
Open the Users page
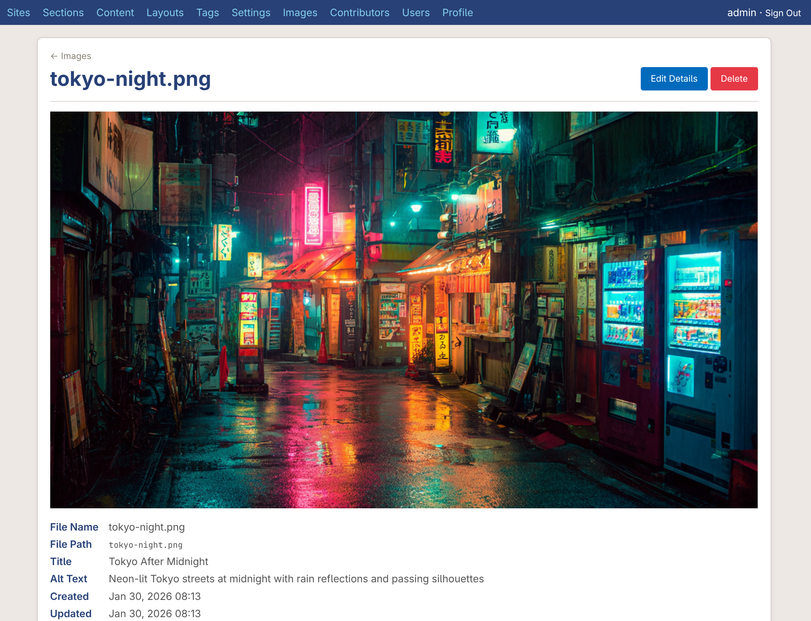coord(416,13)
